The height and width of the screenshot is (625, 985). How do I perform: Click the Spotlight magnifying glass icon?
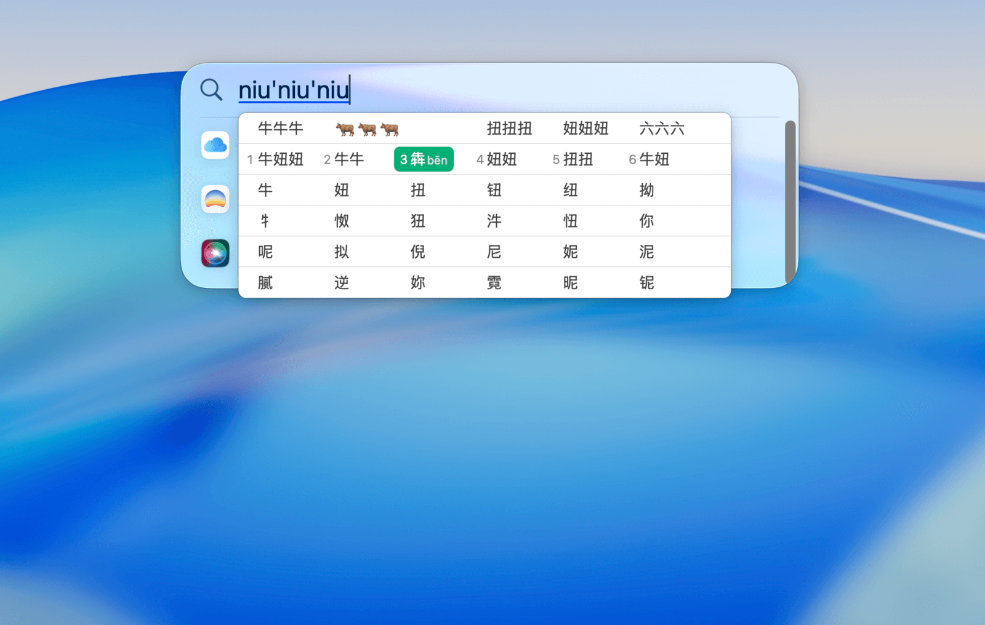(x=211, y=90)
